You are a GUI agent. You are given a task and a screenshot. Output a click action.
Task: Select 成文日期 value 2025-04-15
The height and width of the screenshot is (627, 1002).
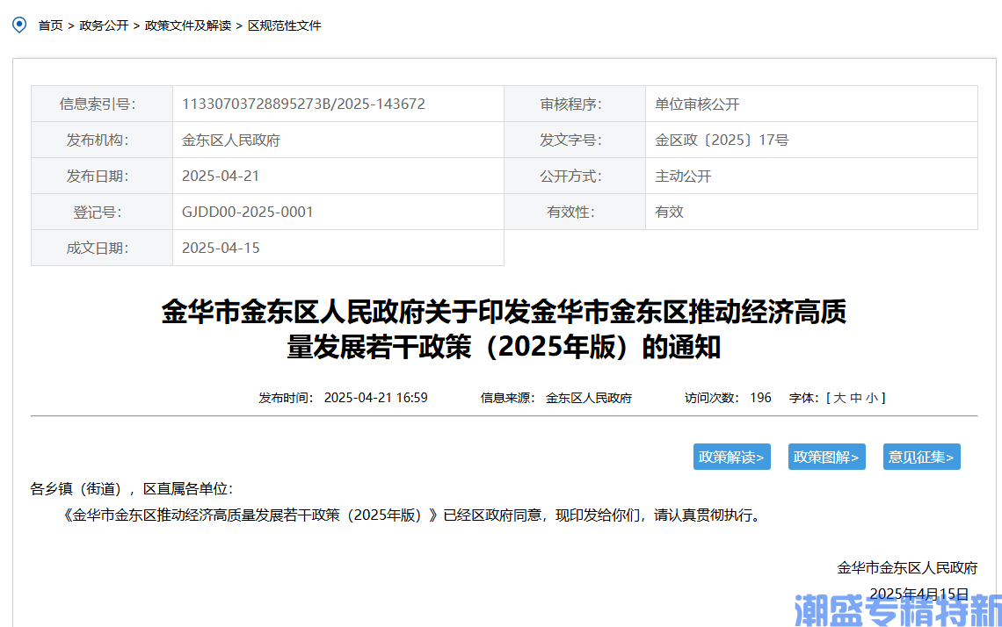(x=221, y=248)
